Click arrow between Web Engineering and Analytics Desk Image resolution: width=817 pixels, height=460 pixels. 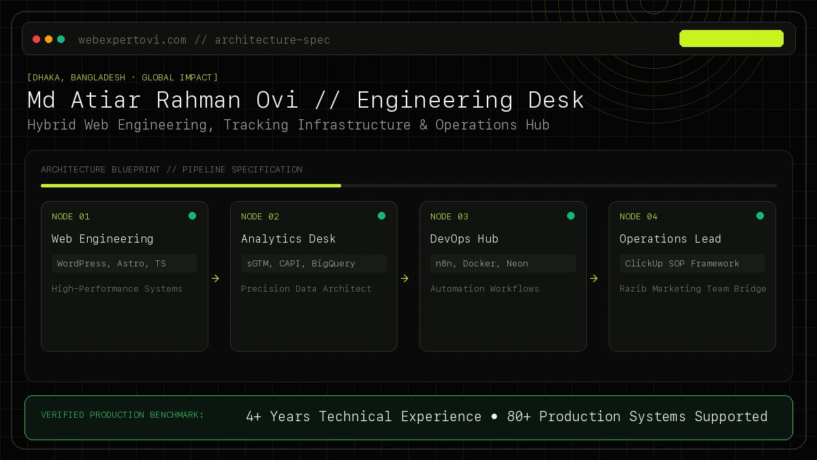[215, 278]
